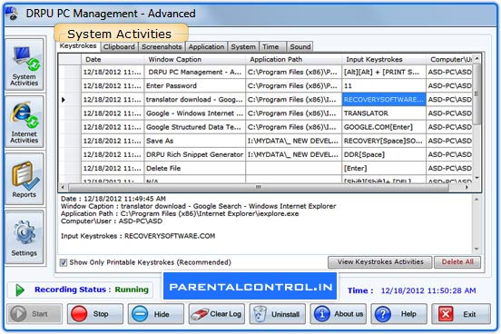Click View Keystrokes Activities button
Image resolution: width=501 pixels, height=334 pixels.
380,262
